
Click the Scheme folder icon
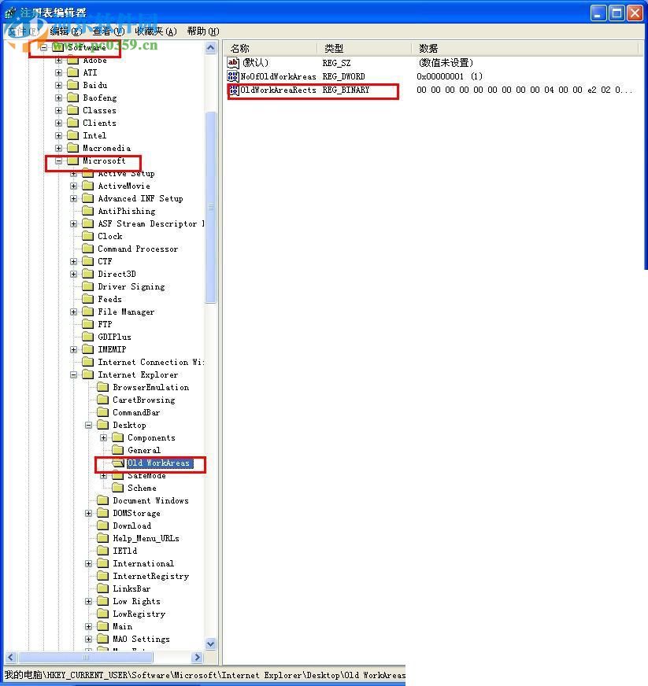pos(118,488)
